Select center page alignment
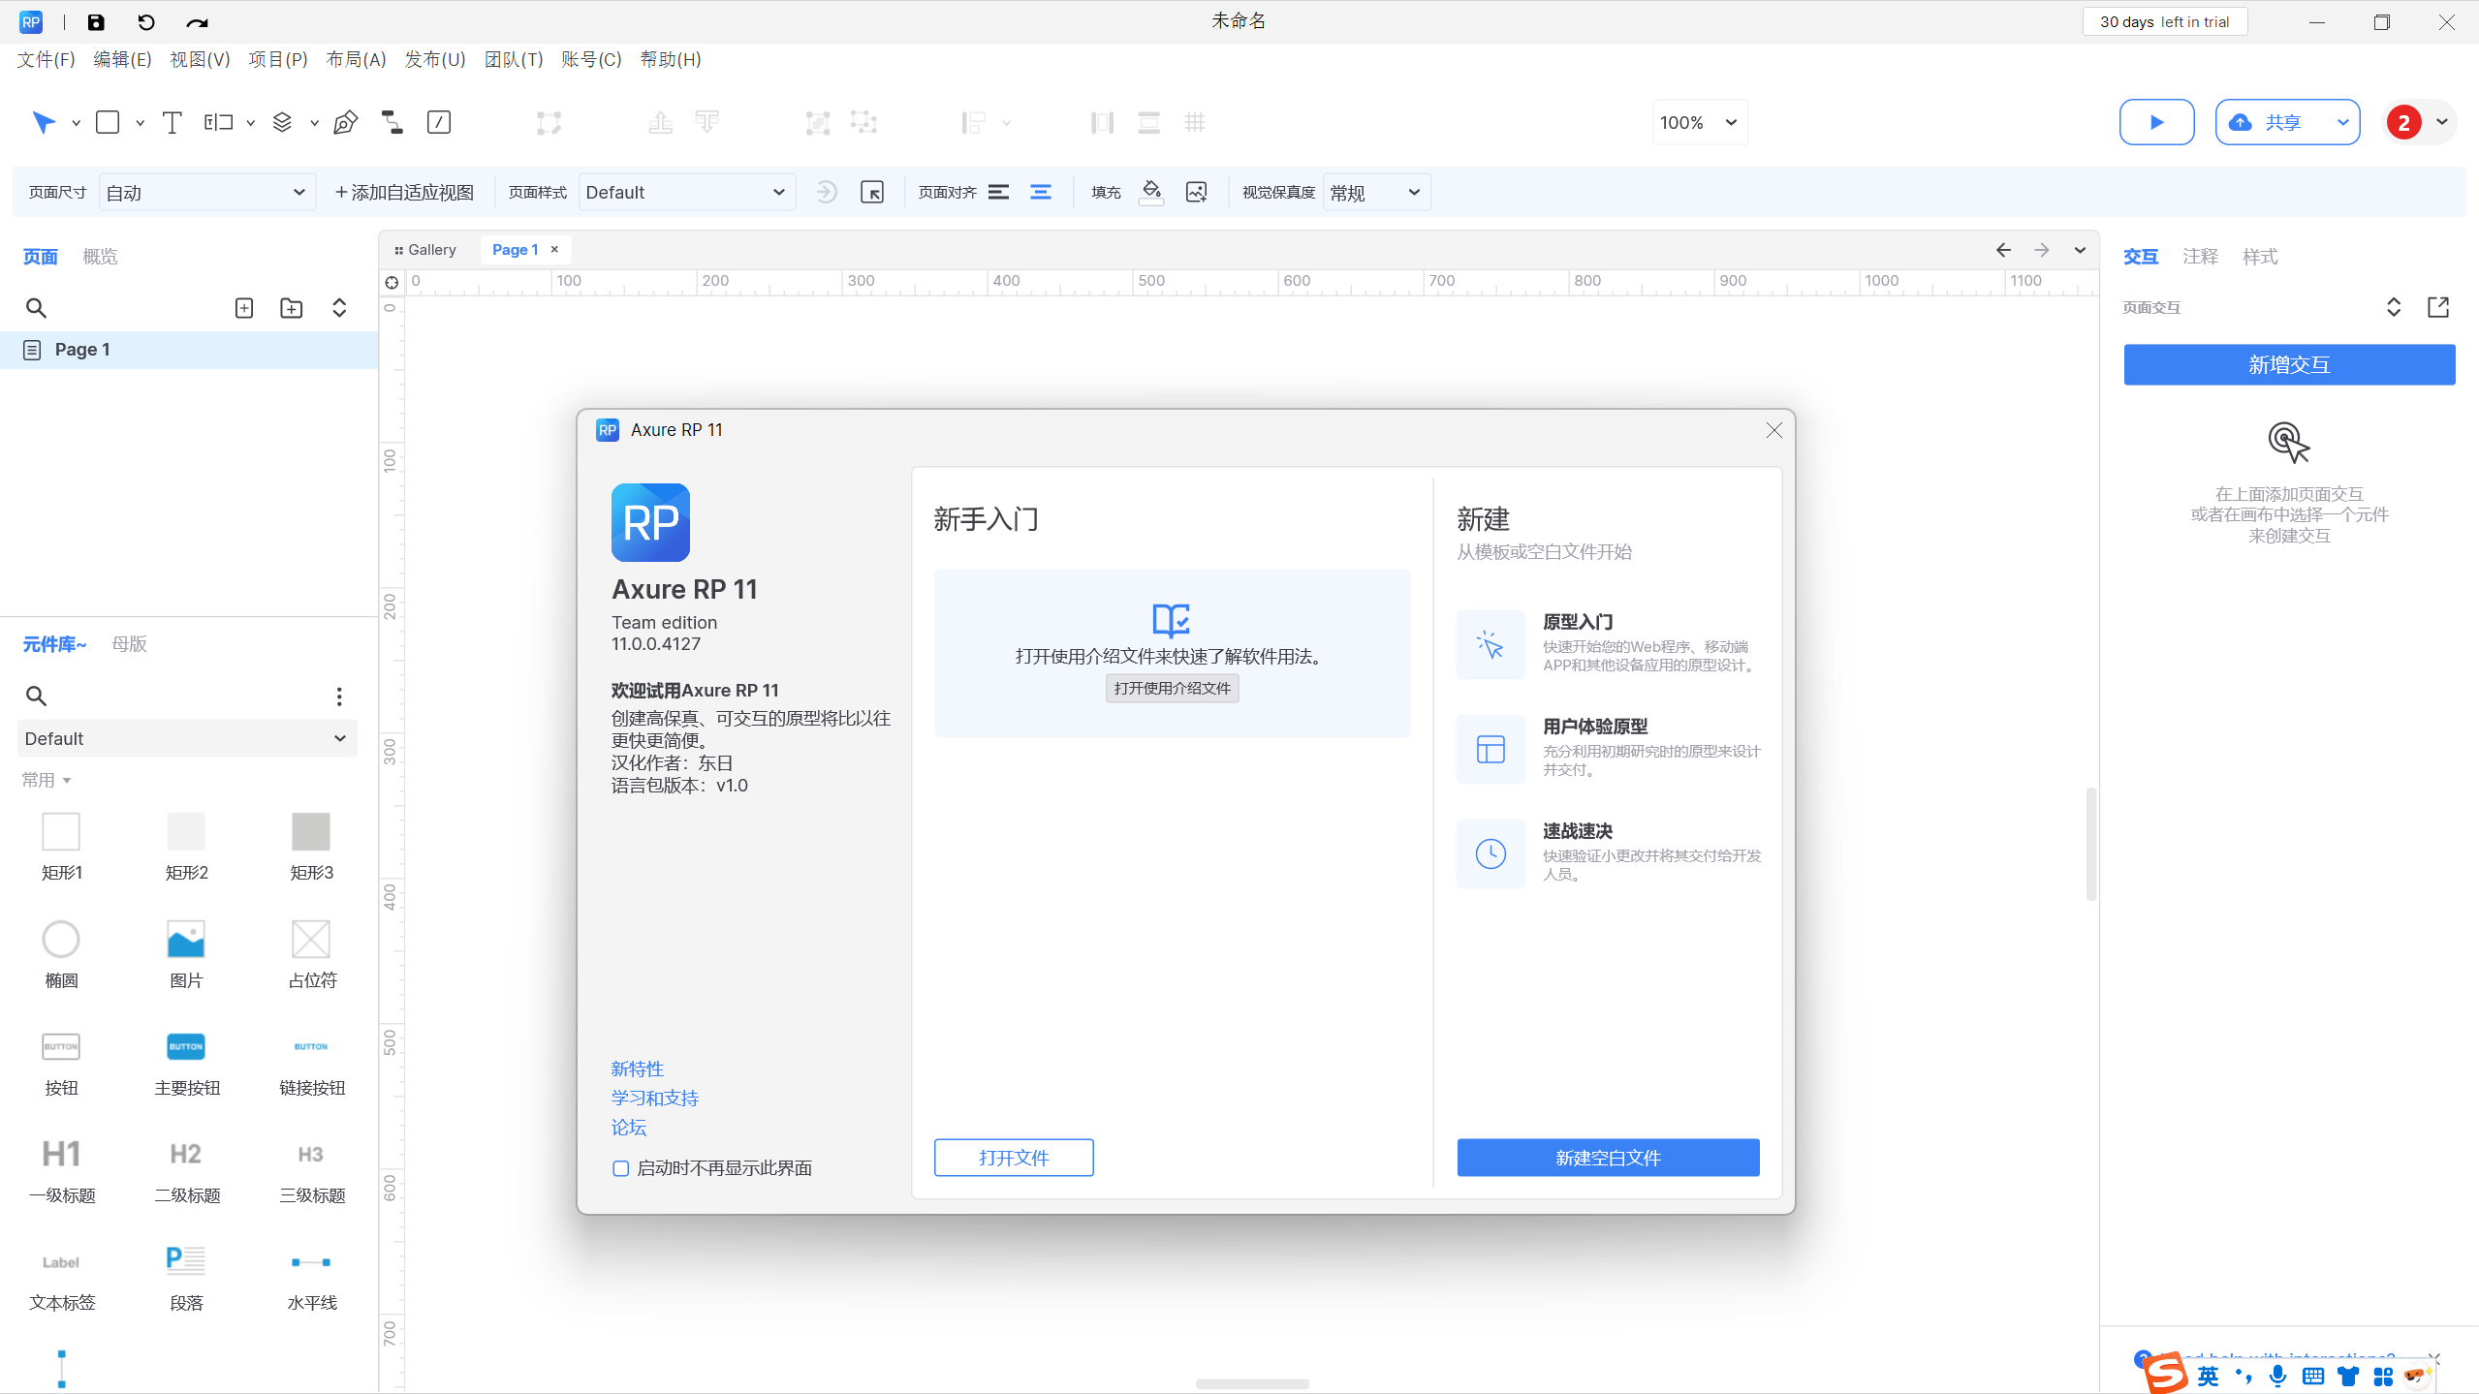The height and width of the screenshot is (1394, 2479). (1041, 192)
